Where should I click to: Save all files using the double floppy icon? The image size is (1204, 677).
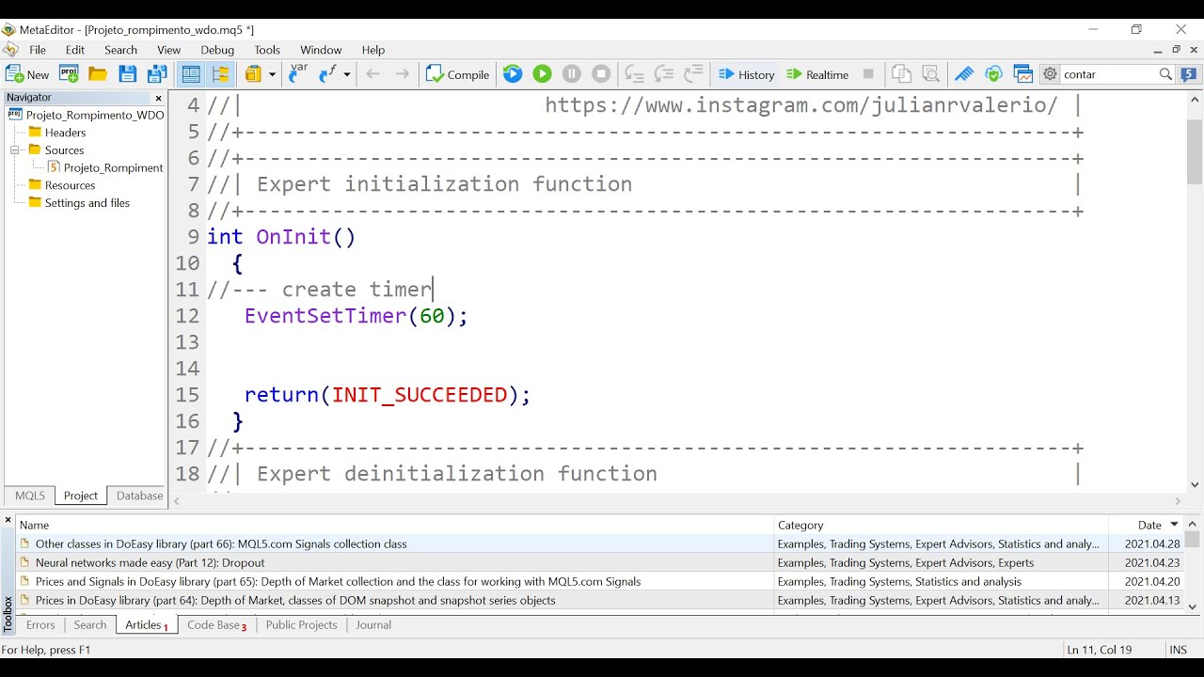[157, 74]
